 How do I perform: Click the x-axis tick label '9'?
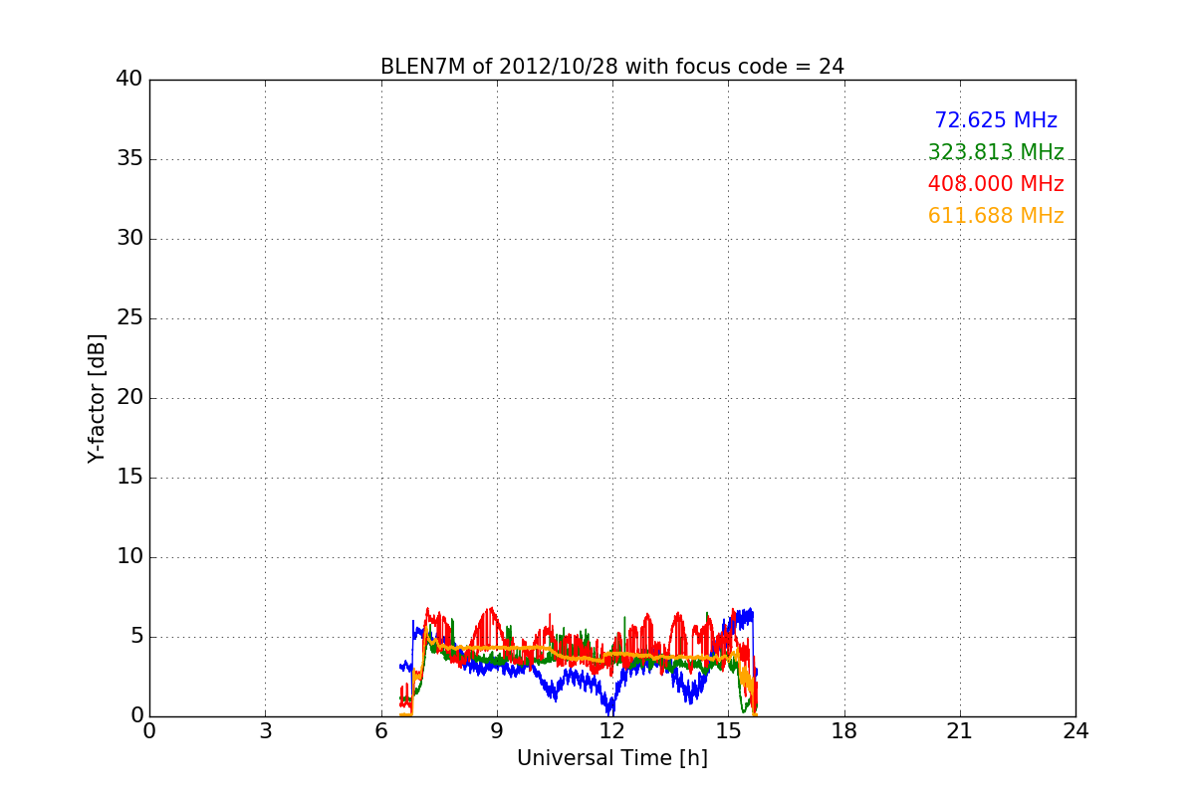point(497,731)
